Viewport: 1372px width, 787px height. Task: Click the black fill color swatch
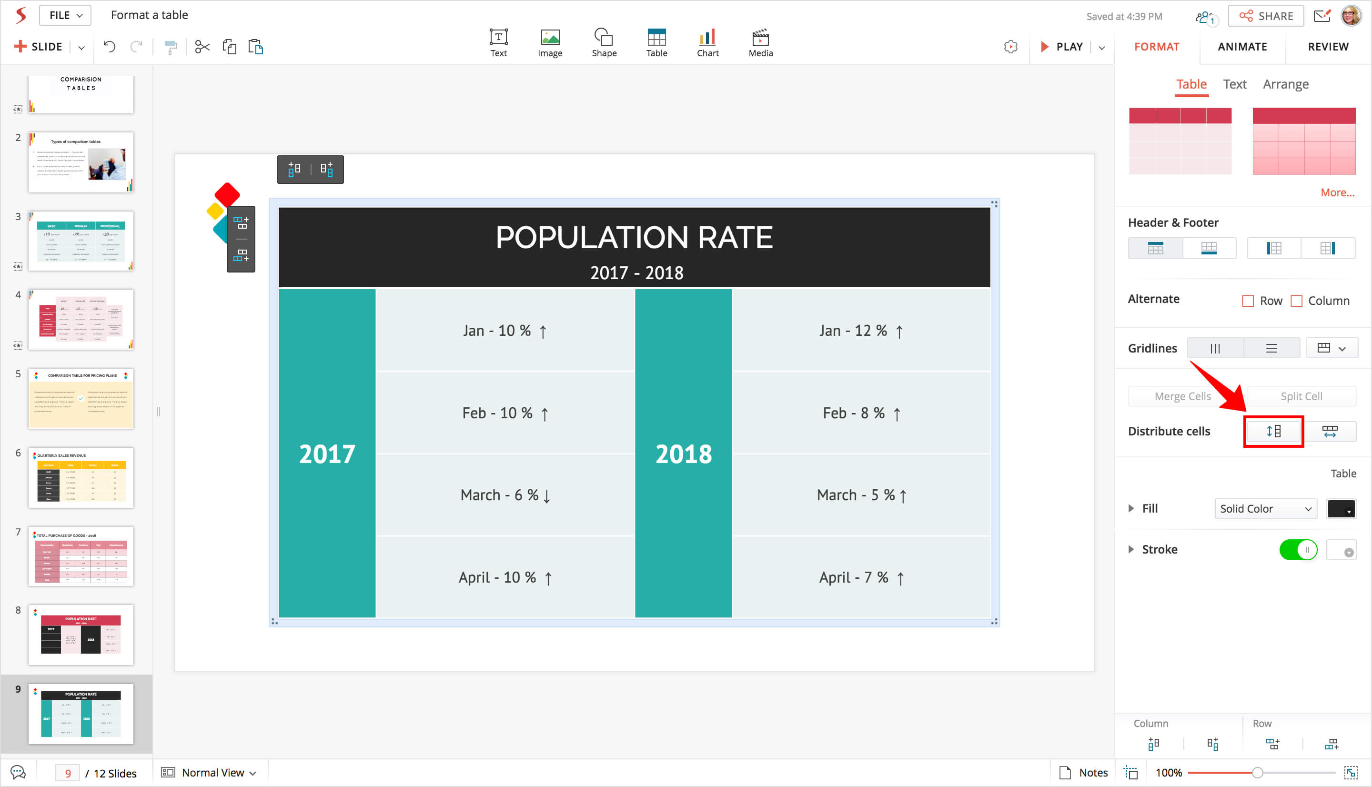click(x=1341, y=509)
